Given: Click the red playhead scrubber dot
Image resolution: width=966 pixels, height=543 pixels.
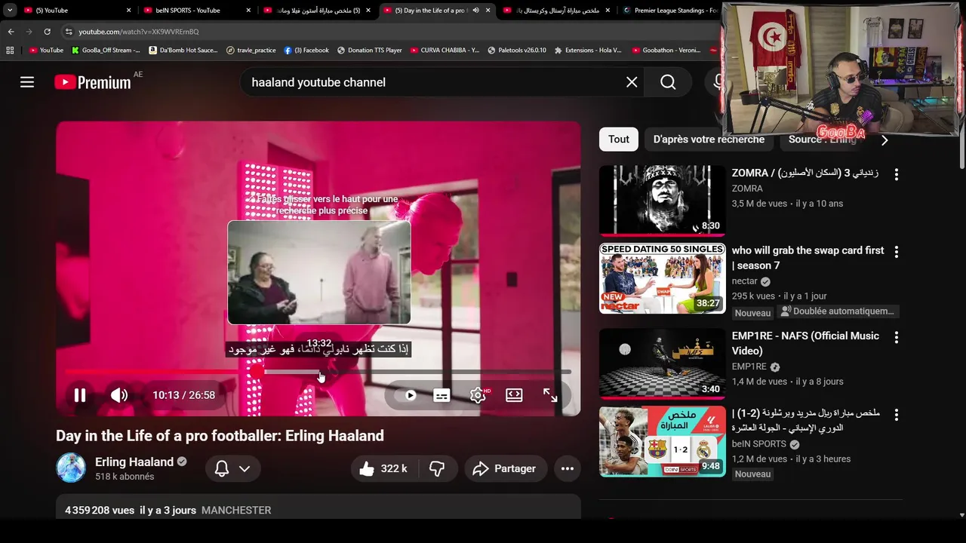Looking at the screenshot, I should click(257, 372).
